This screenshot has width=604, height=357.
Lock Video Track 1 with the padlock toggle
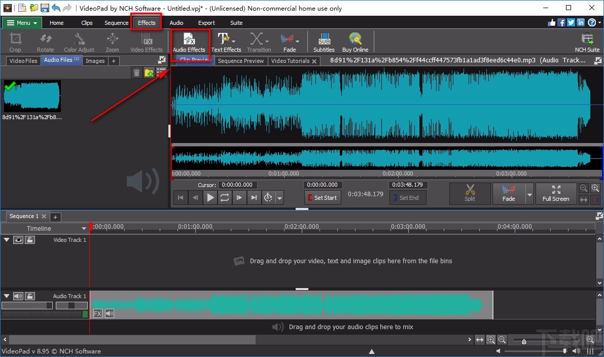(x=30, y=239)
